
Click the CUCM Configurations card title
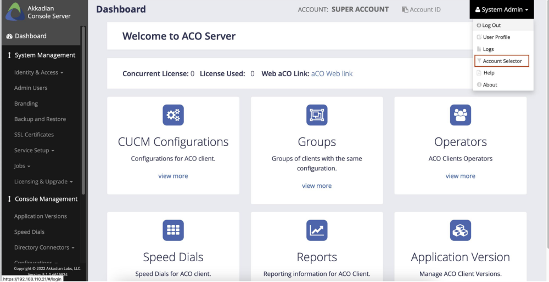tap(173, 142)
